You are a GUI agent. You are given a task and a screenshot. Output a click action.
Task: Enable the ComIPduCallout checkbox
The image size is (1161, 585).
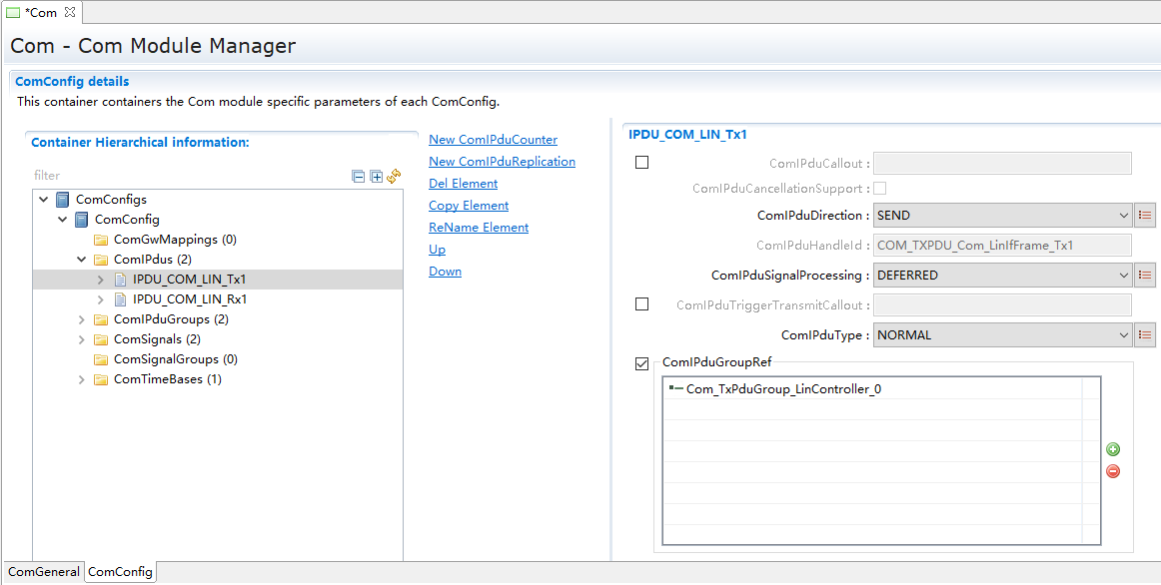[641, 163]
